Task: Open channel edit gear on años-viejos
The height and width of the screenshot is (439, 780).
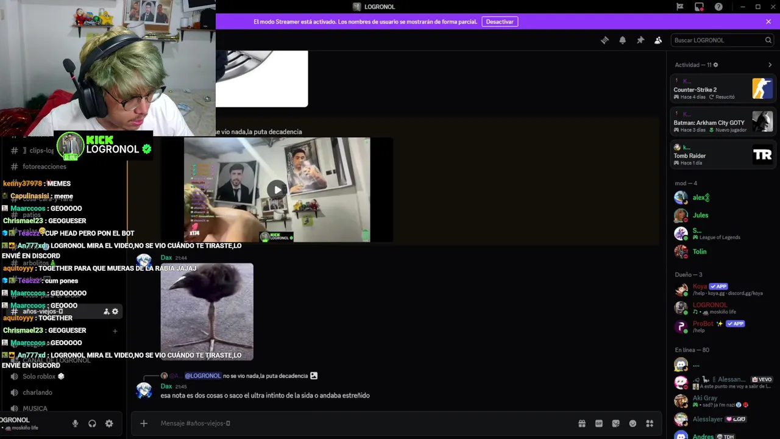Action: (115, 312)
